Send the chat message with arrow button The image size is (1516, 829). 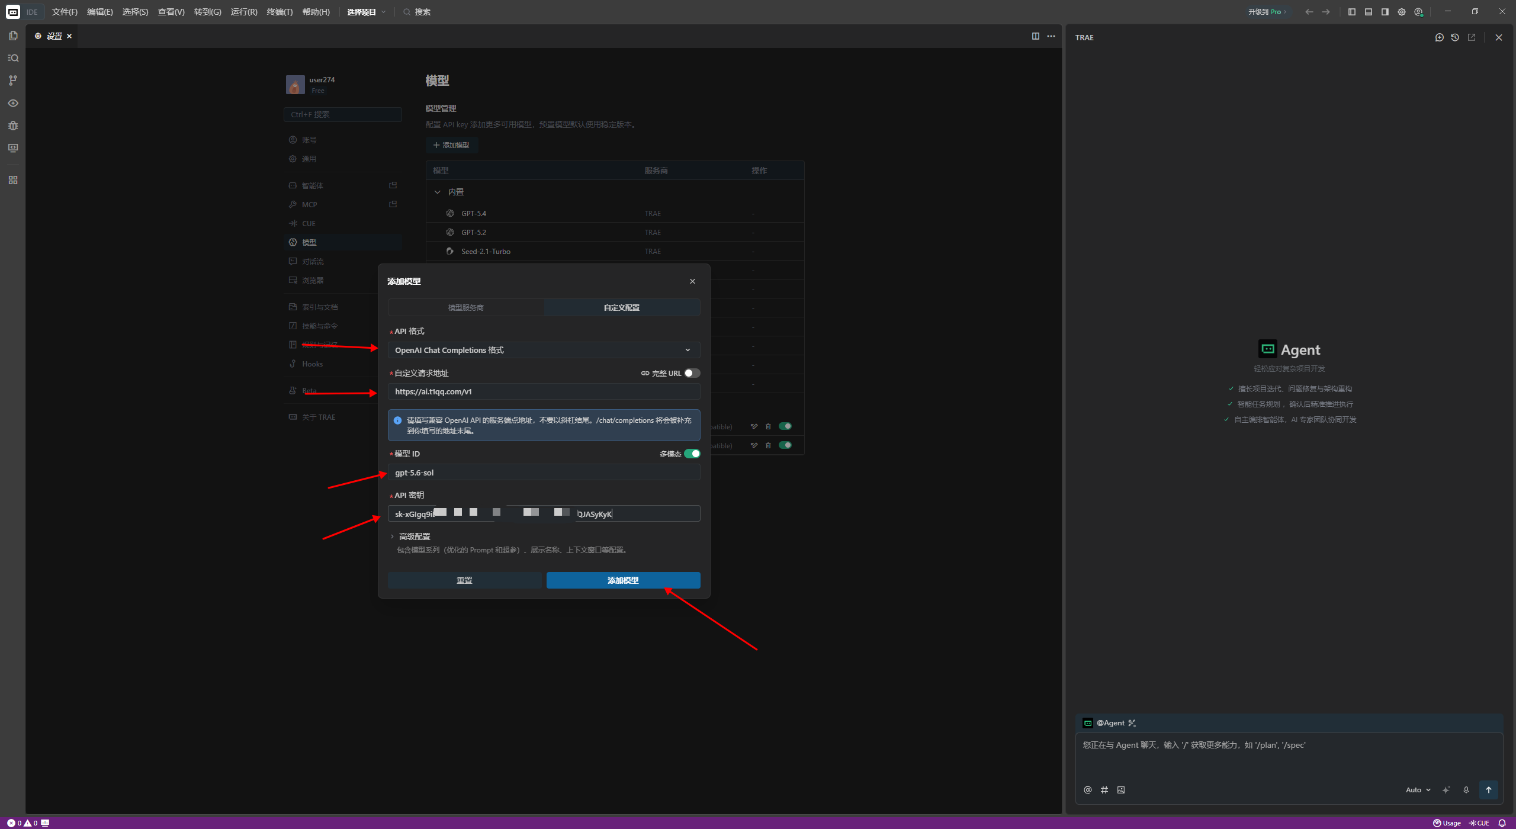point(1489,790)
